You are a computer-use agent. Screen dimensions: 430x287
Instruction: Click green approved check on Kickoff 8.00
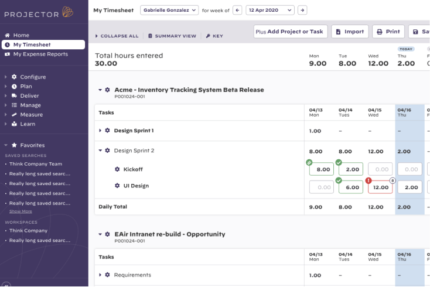tap(309, 163)
